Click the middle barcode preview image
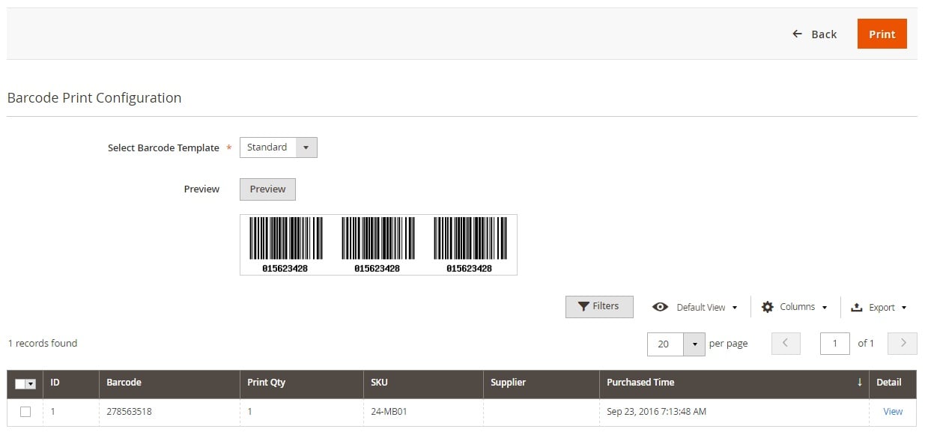Screen dimensions: 925x435 377,245
